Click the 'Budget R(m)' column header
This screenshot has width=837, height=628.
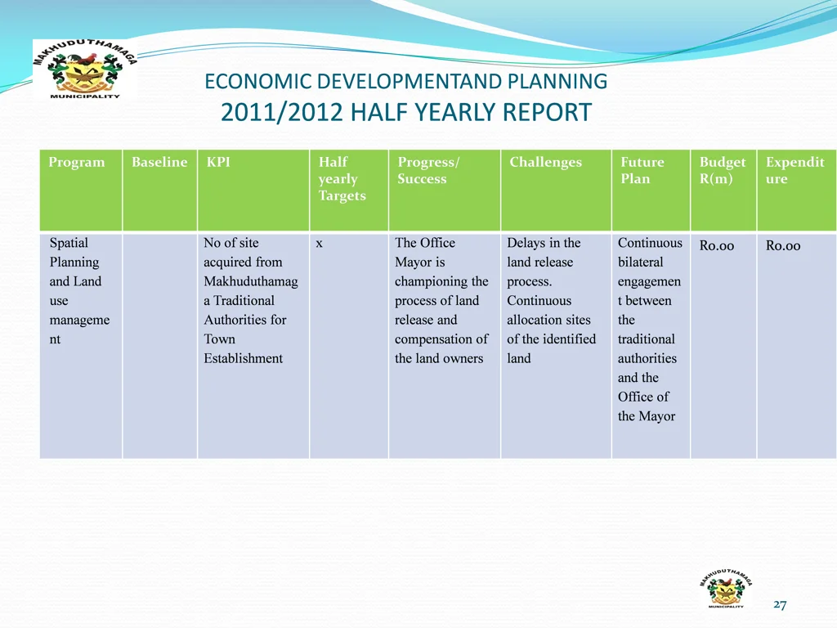[724, 190]
